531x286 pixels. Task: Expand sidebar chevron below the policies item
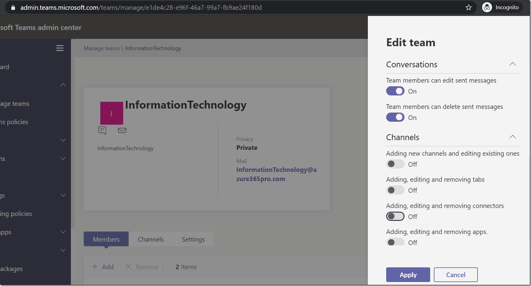[63, 140]
